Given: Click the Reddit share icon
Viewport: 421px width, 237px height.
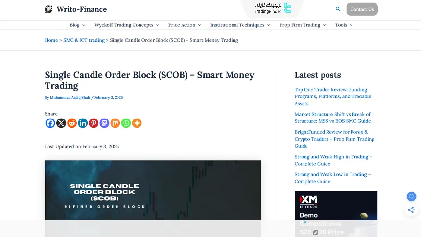Looking at the screenshot, I should pyautogui.click(x=72, y=123).
